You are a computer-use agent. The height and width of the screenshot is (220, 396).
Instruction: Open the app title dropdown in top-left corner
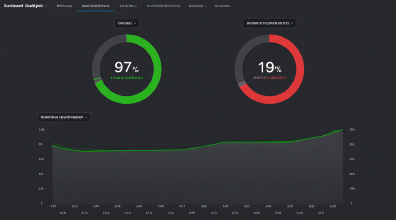(x=26, y=6)
